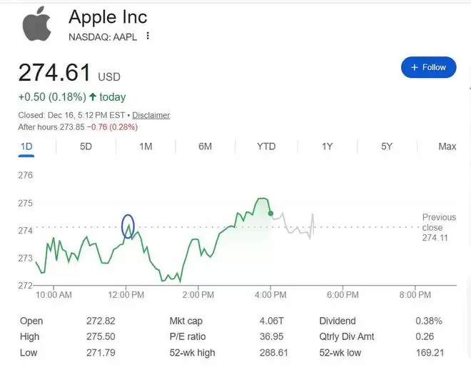
Task: Open the Disclaimer link
Action: point(151,115)
